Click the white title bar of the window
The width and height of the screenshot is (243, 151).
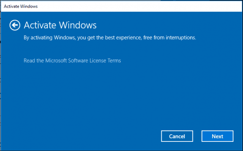121,6
